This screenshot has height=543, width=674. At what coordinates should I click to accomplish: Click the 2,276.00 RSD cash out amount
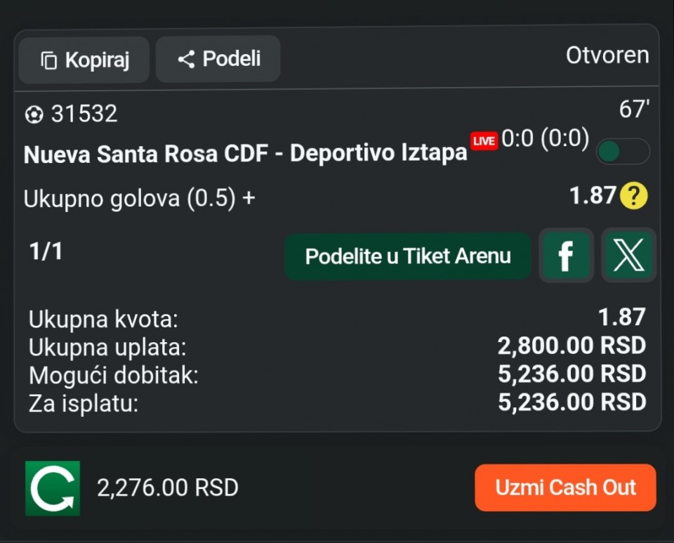[x=168, y=488]
